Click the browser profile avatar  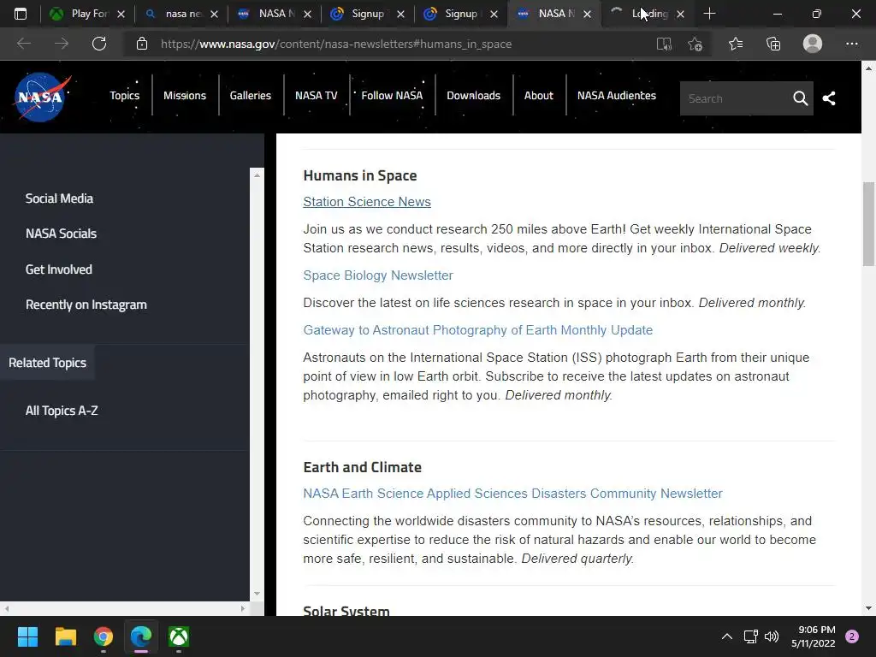[x=813, y=44]
